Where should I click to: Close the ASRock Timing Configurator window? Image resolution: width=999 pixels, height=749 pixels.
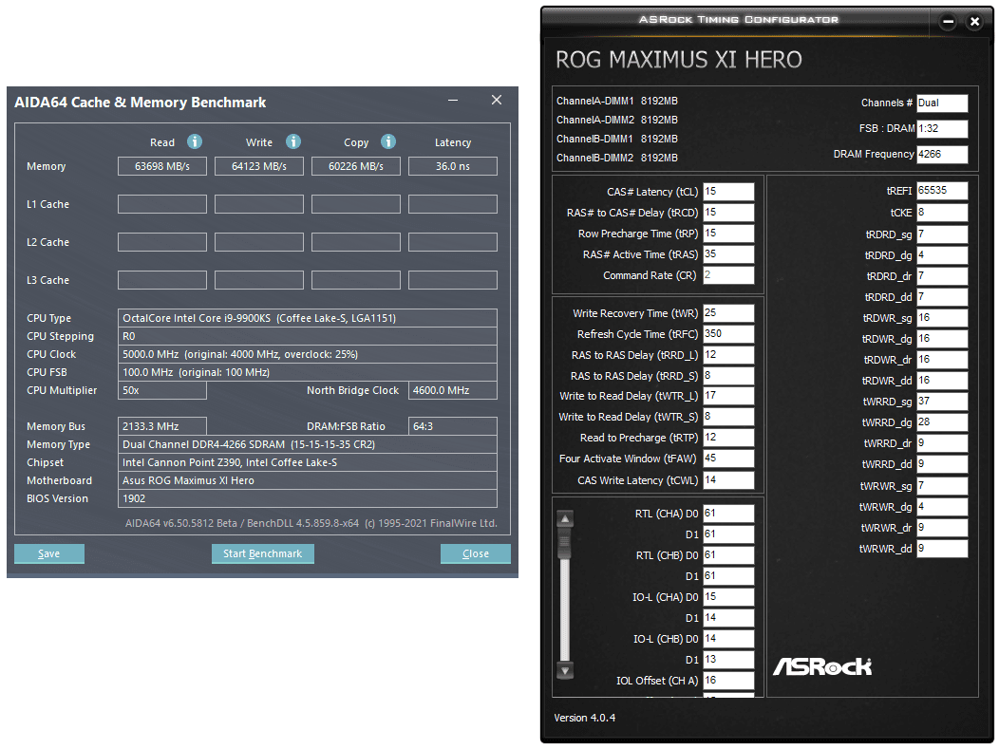pos(974,22)
